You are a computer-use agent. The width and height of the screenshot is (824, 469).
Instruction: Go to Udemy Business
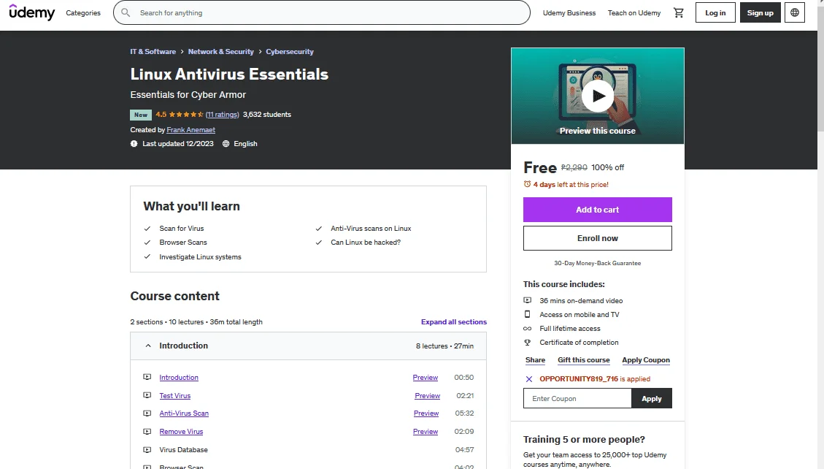tap(569, 12)
